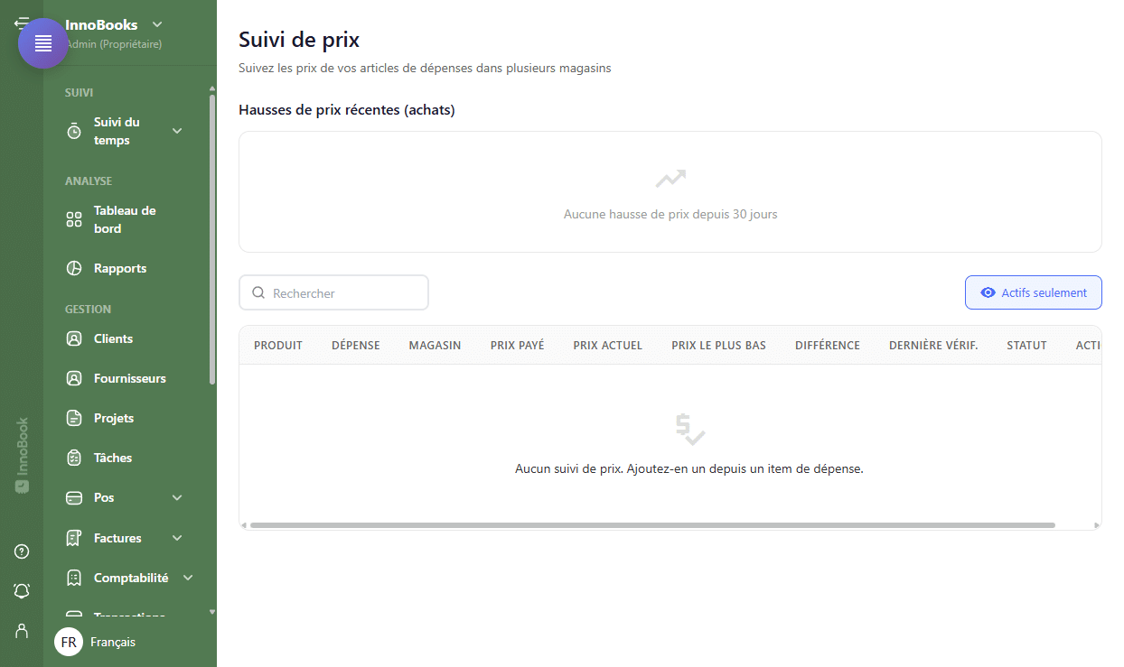Click the Comptabilité icon
The height and width of the screenshot is (667, 1124).
tap(74, 578)
